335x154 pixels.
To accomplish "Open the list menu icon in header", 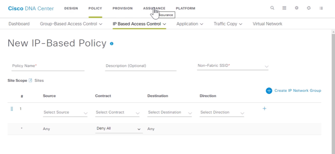I will tap(321, 8).
